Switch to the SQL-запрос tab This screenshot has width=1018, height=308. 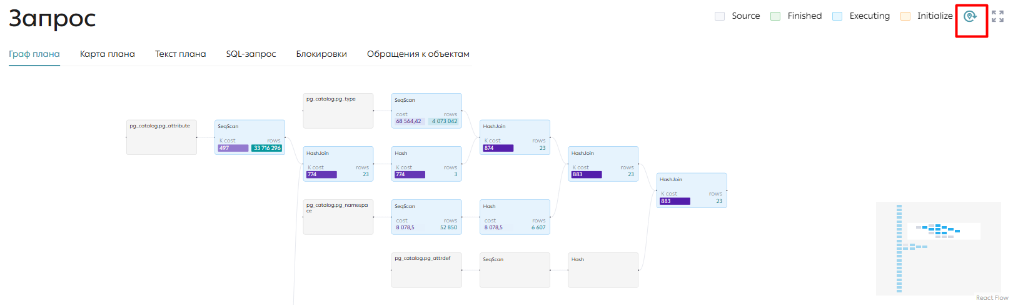pos(251,54)
